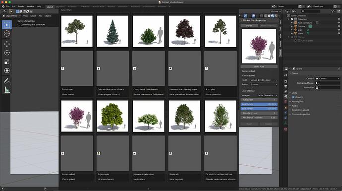Switch to the Layout workspace tab
This screenshot has width=342, height=191.
[x=50, y=7]
